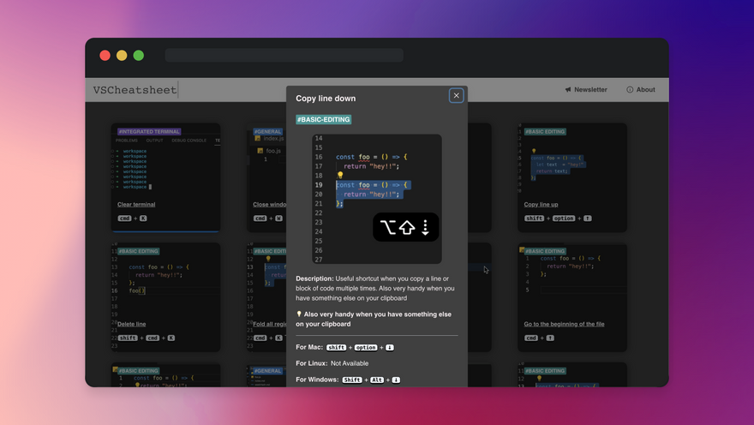Click the browser address bar
754x425 pixels.
284,56
